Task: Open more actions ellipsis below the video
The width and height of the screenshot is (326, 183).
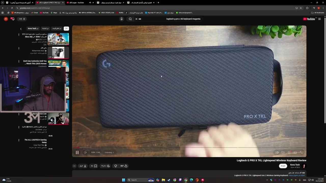Action: click(x=74, y=166)
